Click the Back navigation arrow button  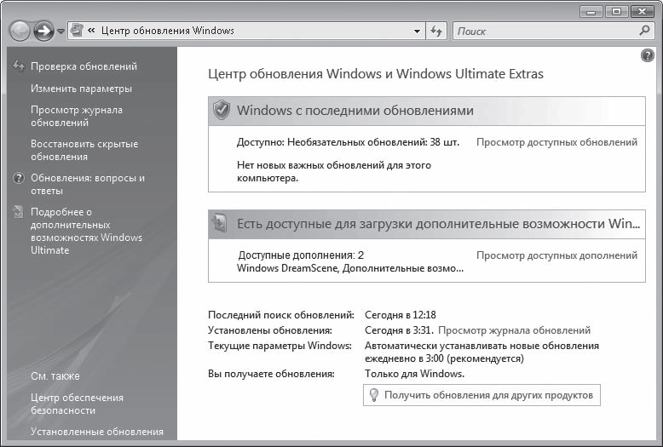tap(20, 31)
